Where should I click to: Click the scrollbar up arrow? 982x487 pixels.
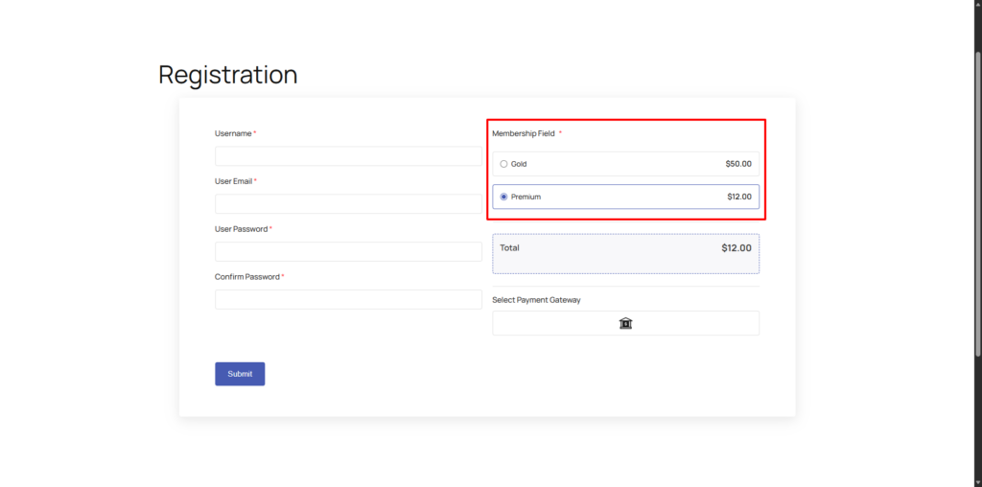point(976,5)
